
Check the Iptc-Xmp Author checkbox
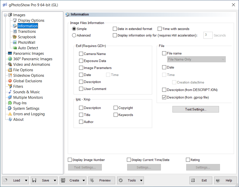tap(81, 122)
